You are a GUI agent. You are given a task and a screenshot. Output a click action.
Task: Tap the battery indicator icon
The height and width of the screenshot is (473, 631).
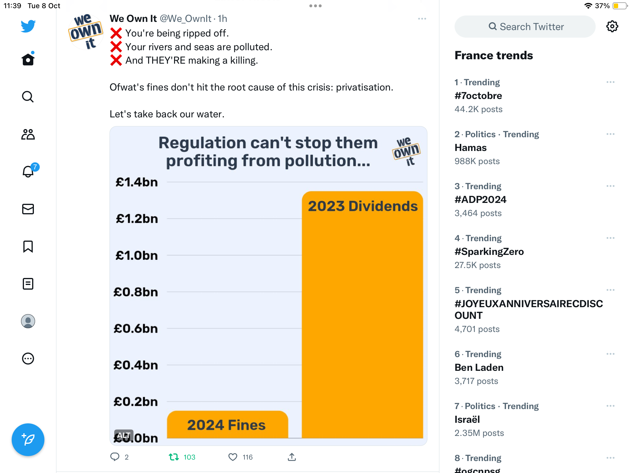(x=620, y=6)
